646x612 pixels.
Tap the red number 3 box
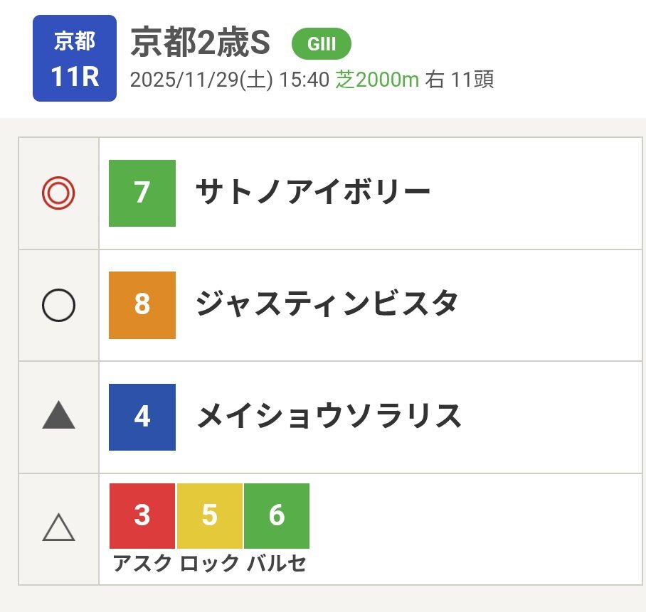tap(142, 515)
